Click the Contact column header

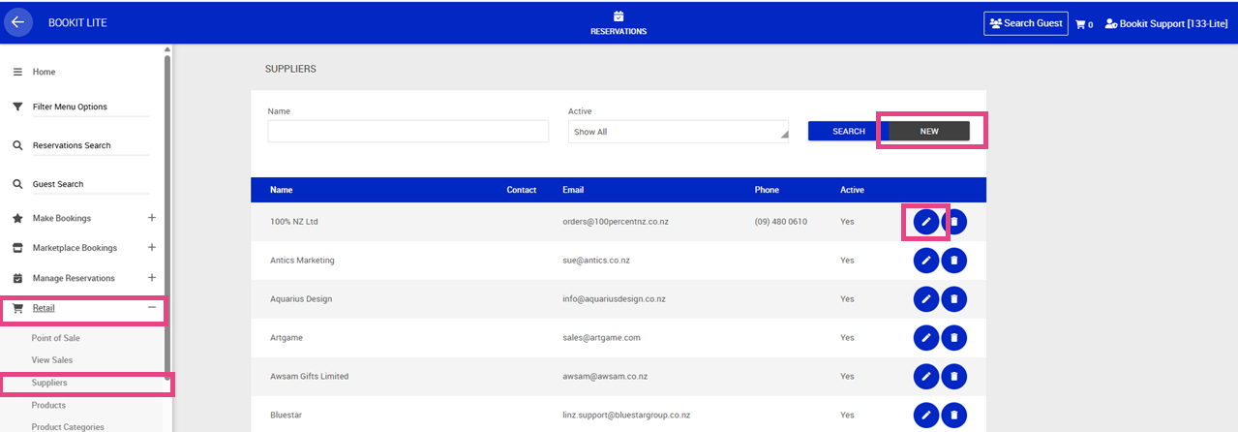(x=521, y=190)
